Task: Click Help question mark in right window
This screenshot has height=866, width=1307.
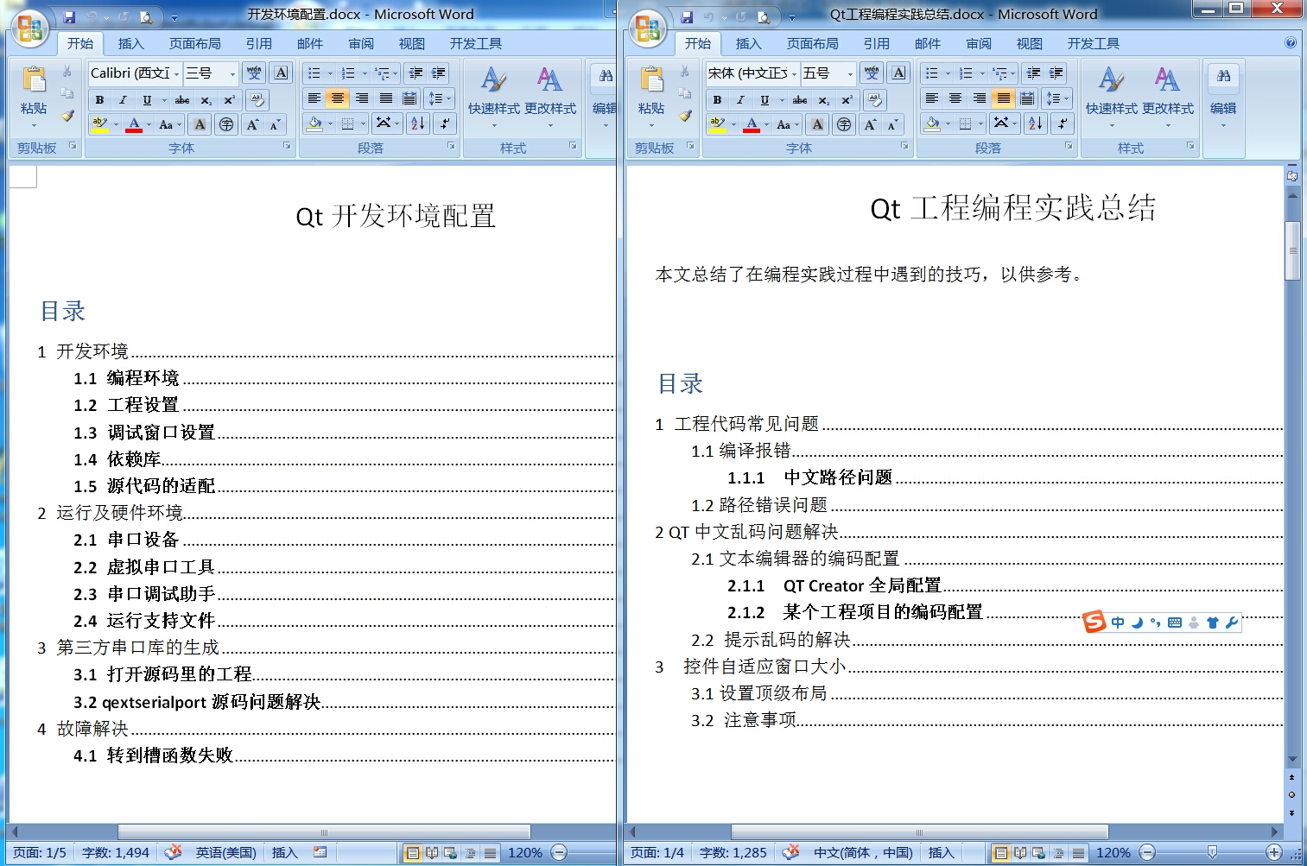Action: [x=1291, y=42]
